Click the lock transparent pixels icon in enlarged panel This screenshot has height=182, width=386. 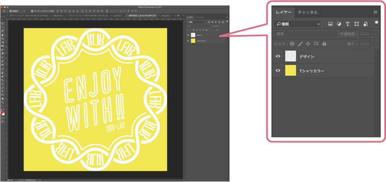(x=292, y=44)
